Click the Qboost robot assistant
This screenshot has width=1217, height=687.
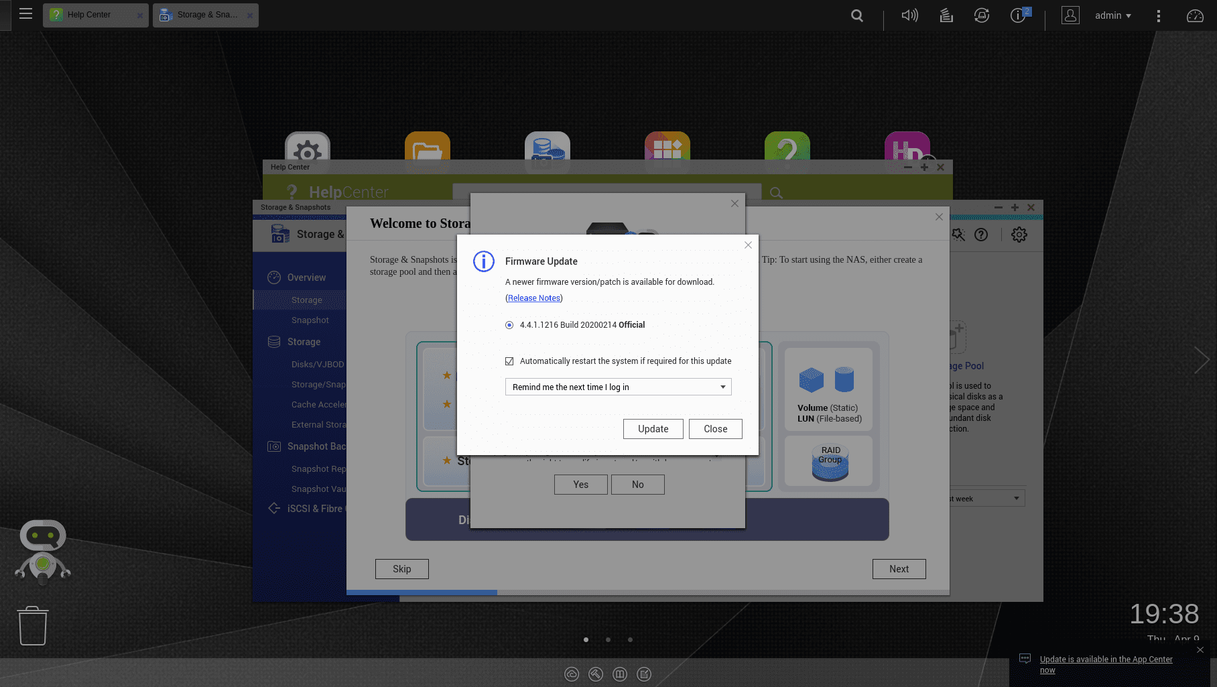click(x=43, y=552)
